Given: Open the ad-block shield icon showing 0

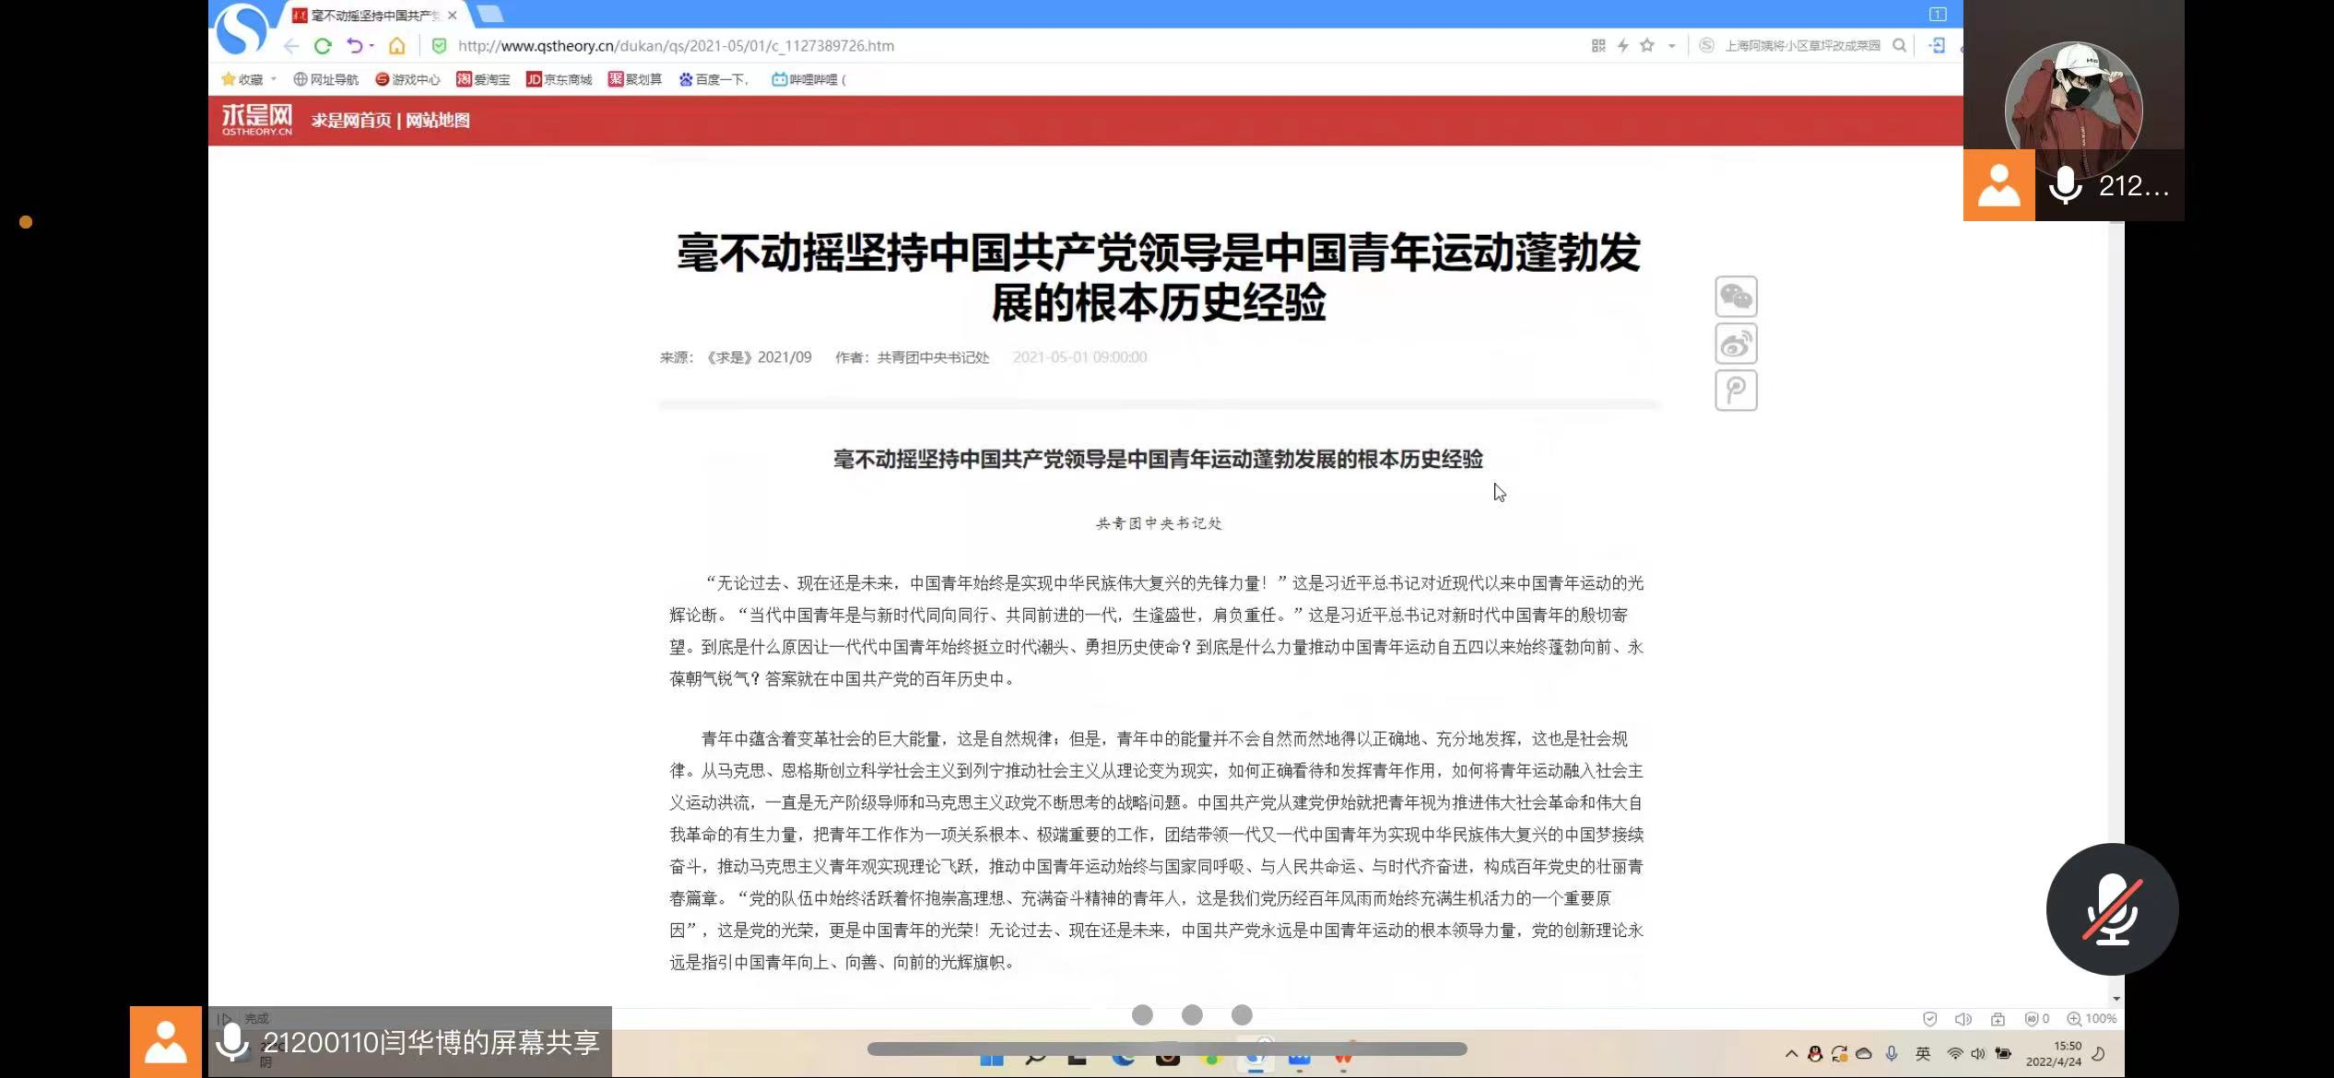Looking at the screenshot, I should [2036, 1018].
